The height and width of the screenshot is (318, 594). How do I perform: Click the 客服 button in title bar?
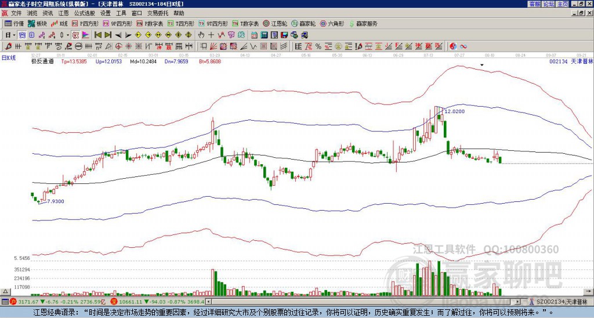pos(534,4)
